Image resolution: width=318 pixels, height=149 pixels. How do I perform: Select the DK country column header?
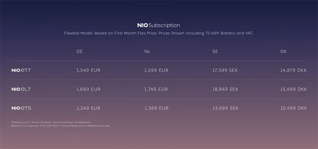[283, 51]
